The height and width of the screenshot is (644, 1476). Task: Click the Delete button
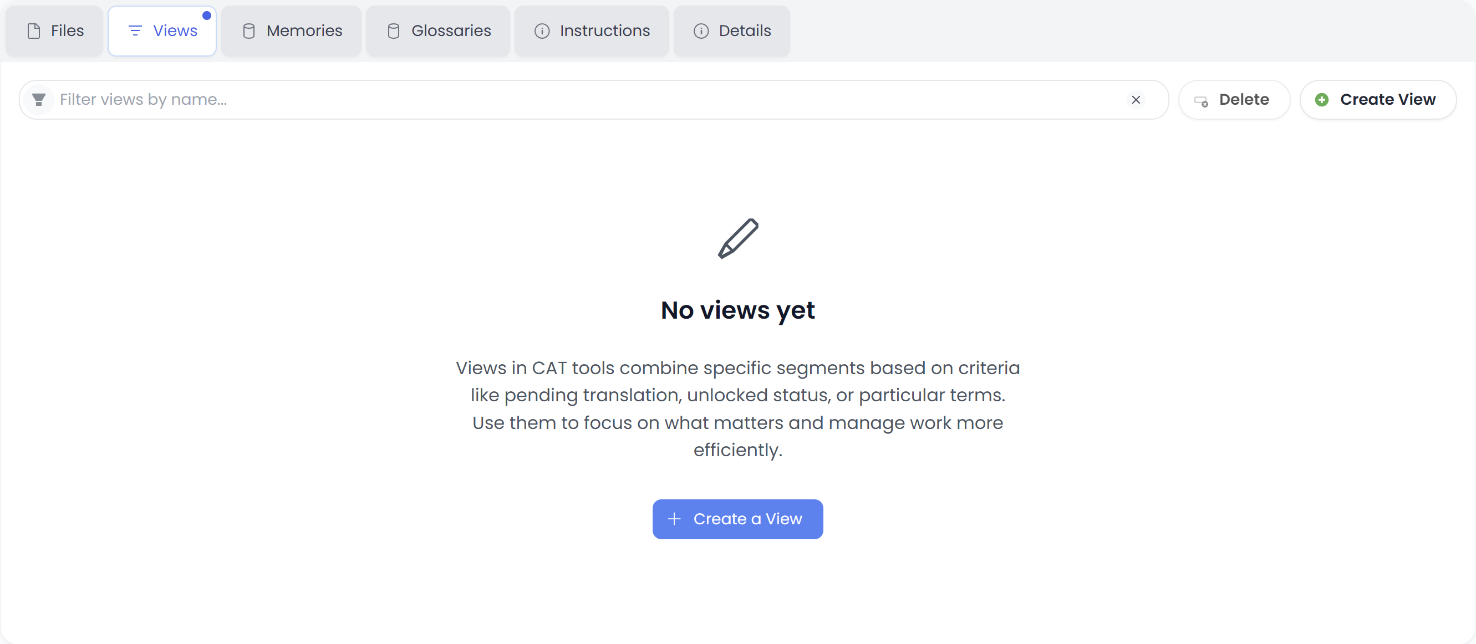coord(1234,99)
